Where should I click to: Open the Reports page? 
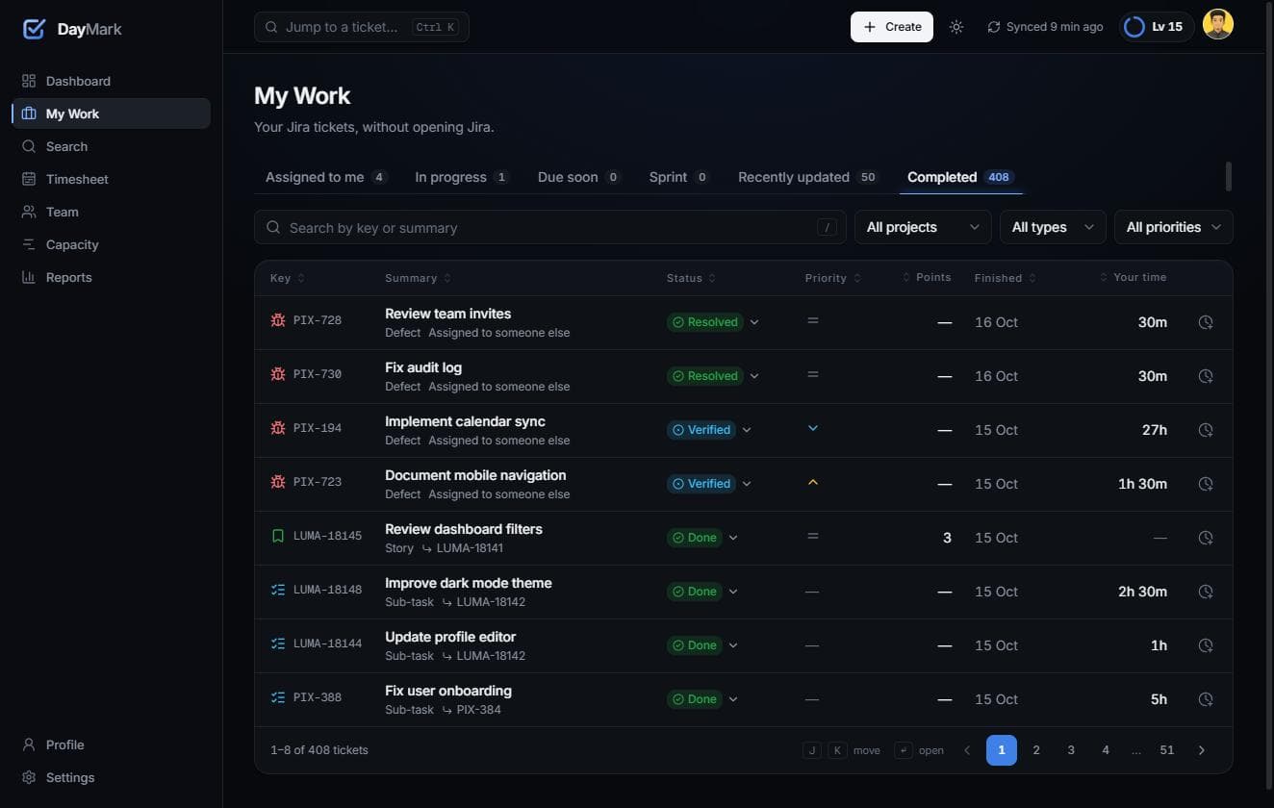pos(111,277)
